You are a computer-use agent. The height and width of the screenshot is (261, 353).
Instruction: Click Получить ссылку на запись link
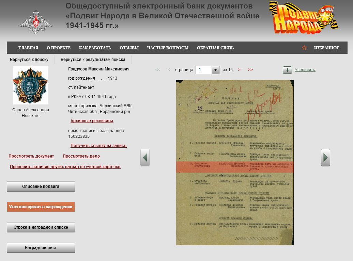[98, 146]
